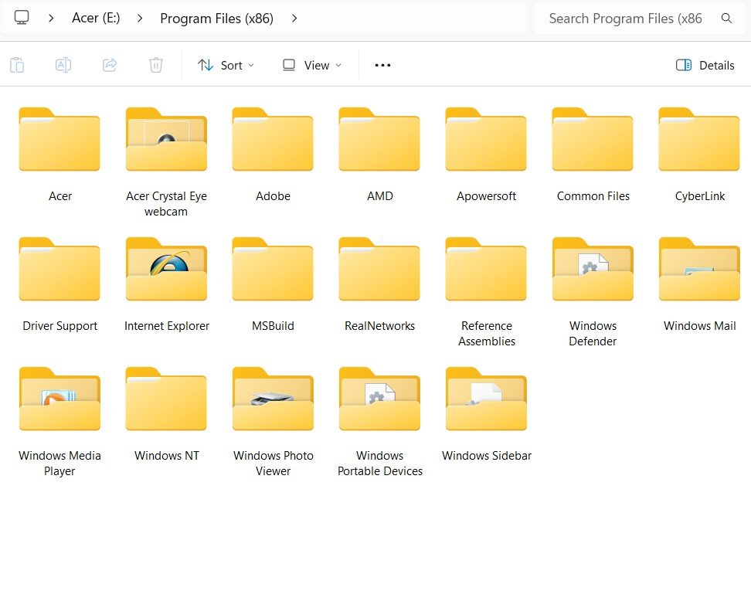This screenshot has height=608, width=751.
Task: Select the RealNetworks folder icon
Action: (379, 269)
